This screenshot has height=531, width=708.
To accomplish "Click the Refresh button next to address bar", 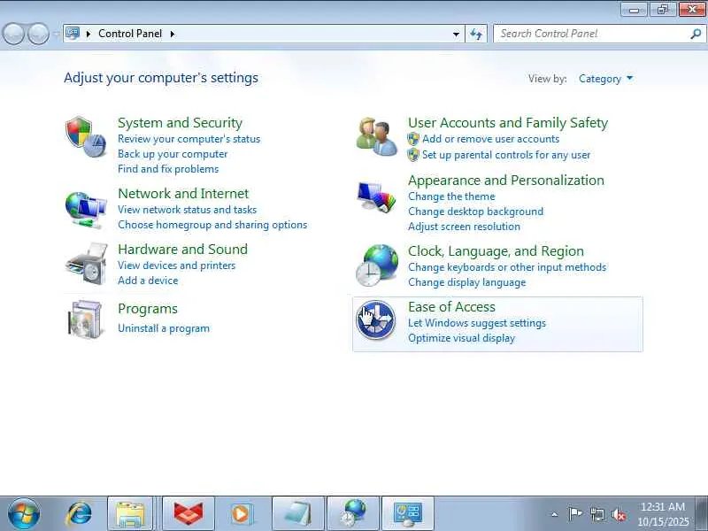I will click(476, 34).
